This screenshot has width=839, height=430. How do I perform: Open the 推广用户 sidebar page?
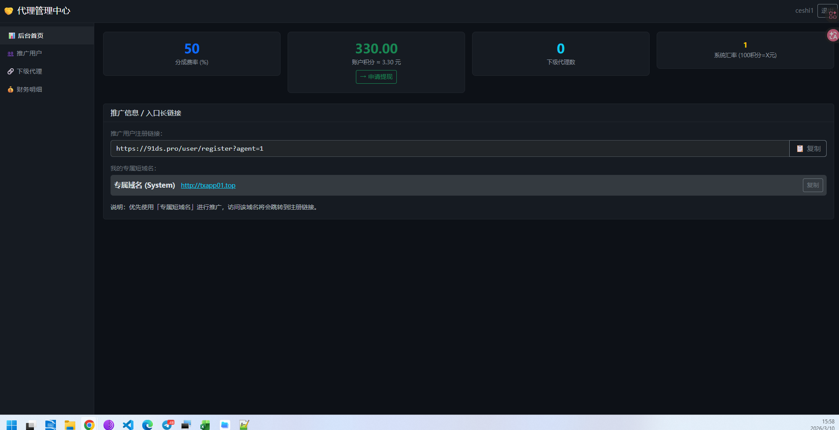pos(29,53)
